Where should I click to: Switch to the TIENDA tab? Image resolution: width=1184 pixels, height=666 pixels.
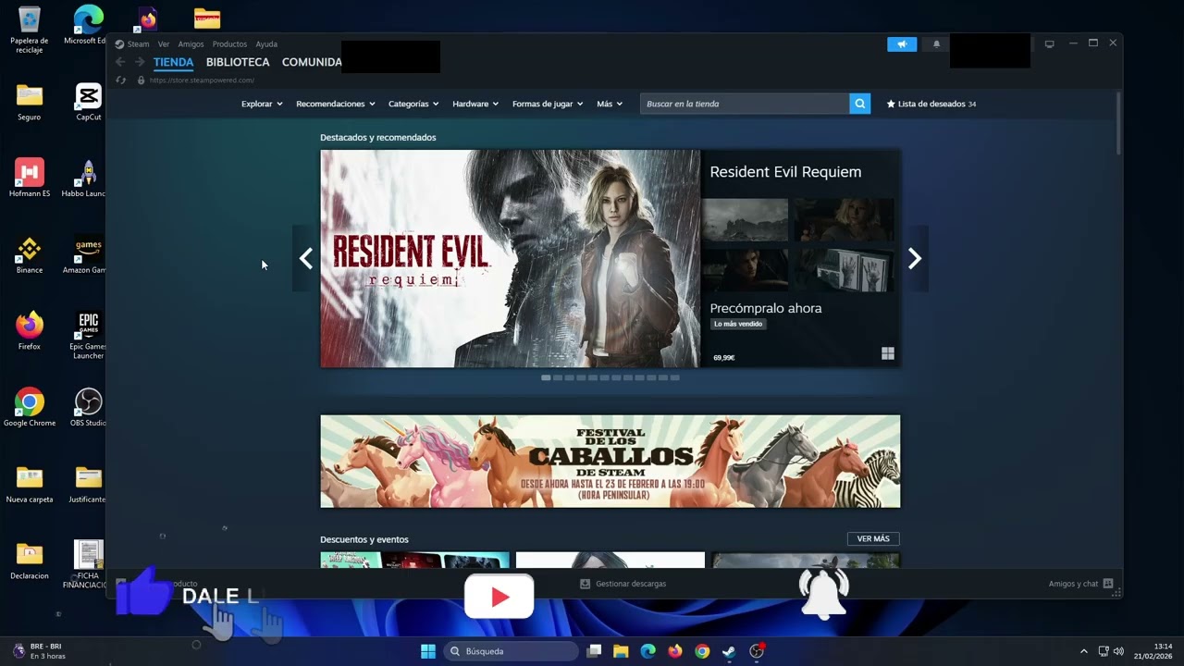[x=173, y=62]
